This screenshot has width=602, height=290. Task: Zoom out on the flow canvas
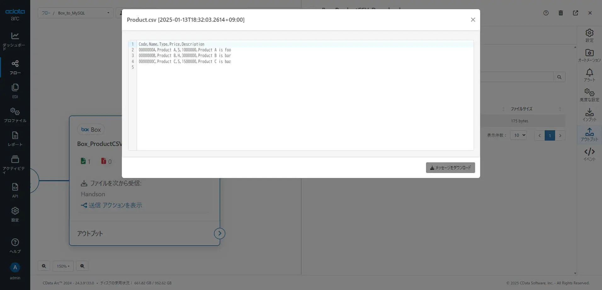click(x=82, y=266)
